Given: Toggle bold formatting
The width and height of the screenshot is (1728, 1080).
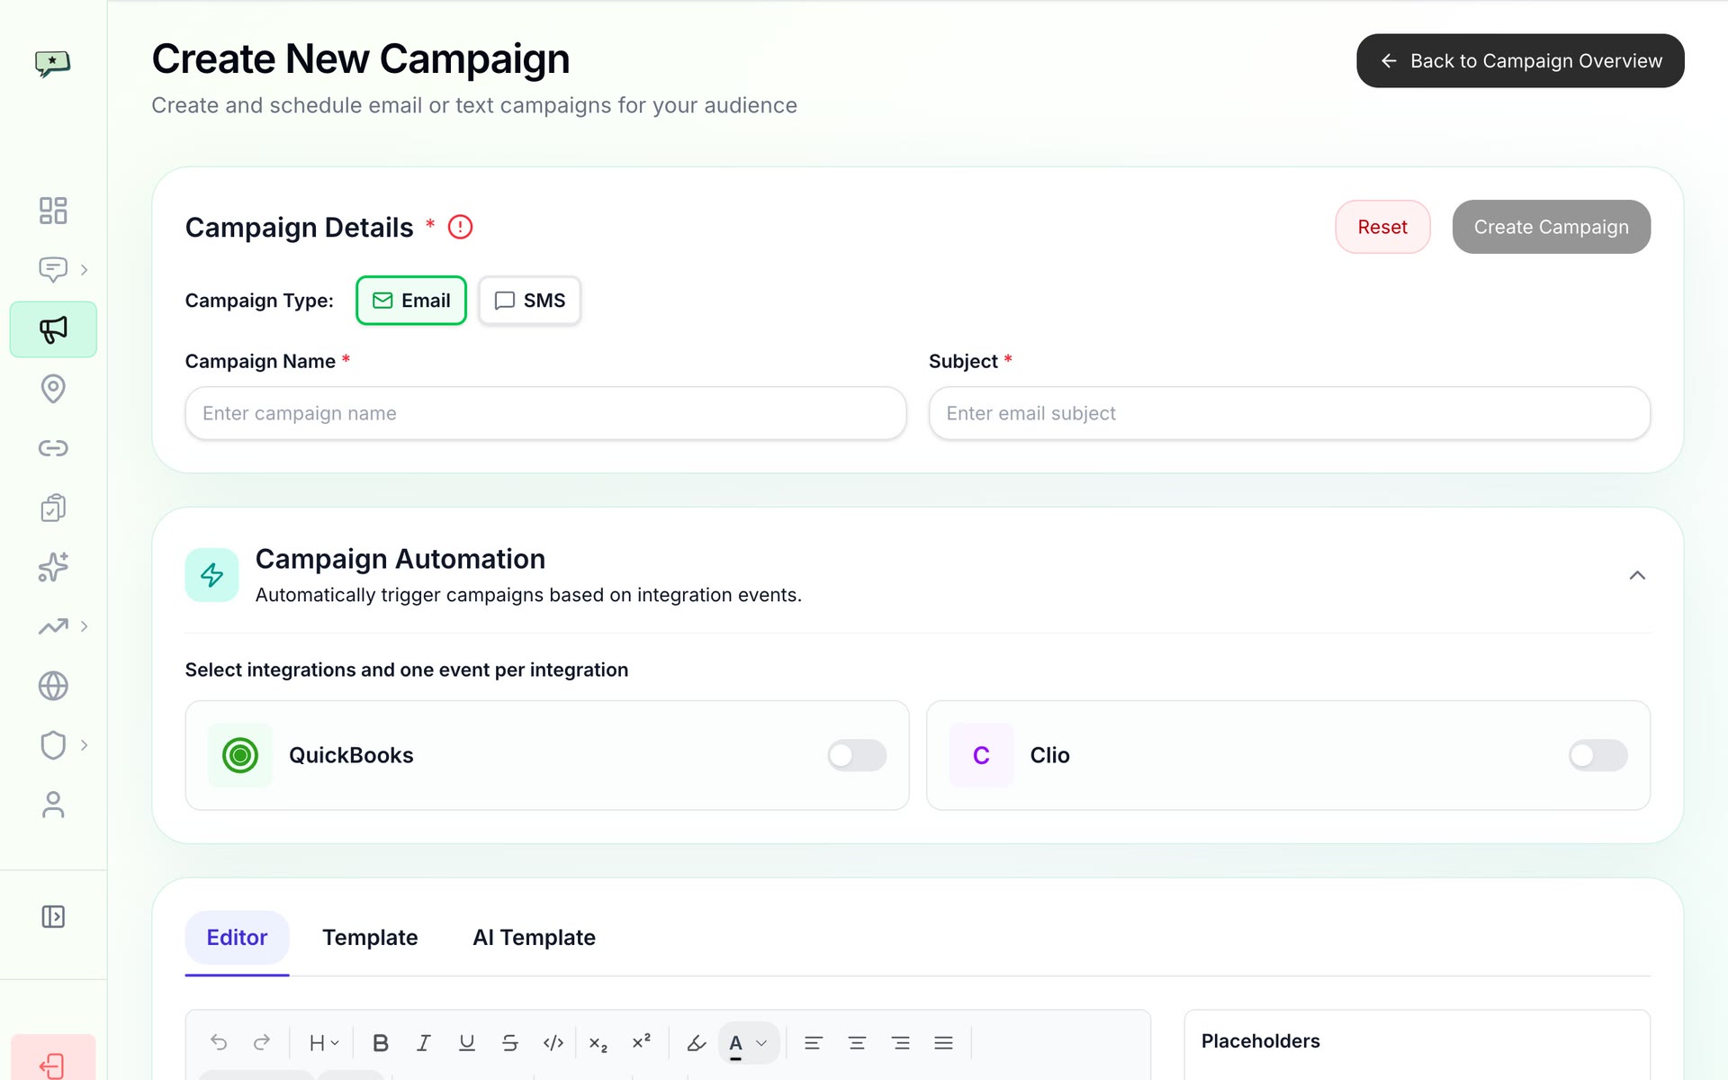Looking at the screenshot, I should (x=381, y=1042).
